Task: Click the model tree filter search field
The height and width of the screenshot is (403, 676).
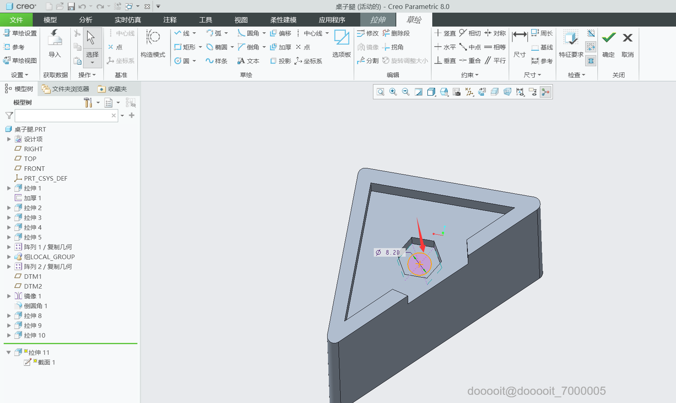Action: click(x=66, y=116)
